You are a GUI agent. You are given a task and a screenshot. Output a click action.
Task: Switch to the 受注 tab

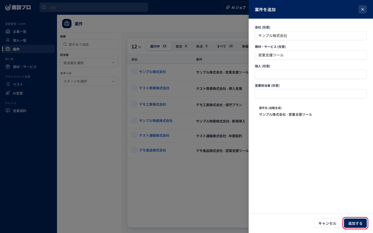(x=182, y=46)
